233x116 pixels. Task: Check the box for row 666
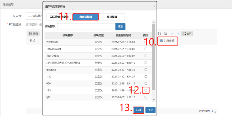coord(146,83)
